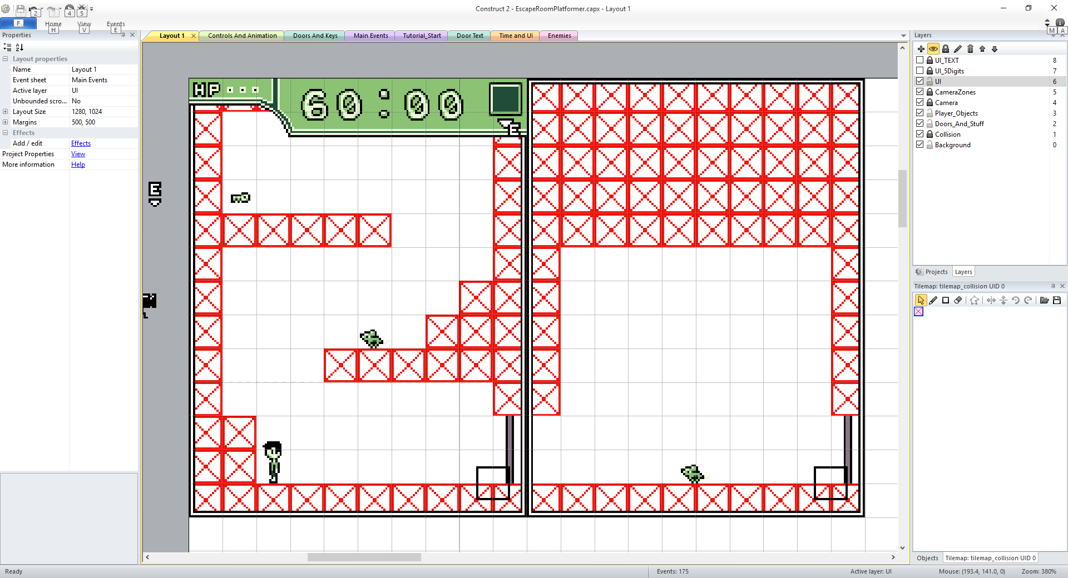
Task: Click the horizontal scrollbar thumb of layout view
Action: point(364,557)
